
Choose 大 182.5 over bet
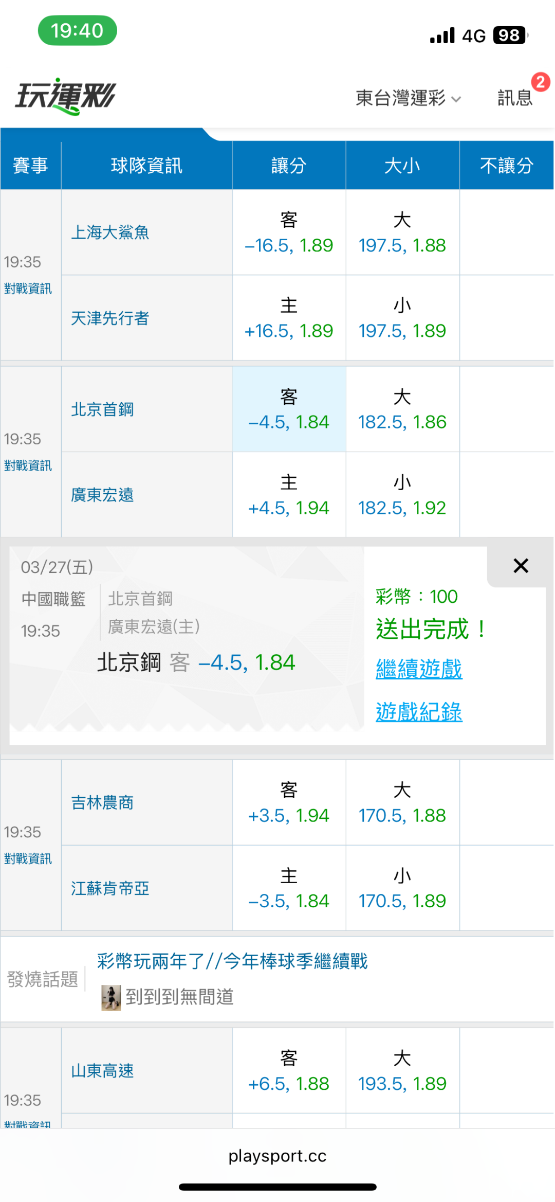pos(402,410)
